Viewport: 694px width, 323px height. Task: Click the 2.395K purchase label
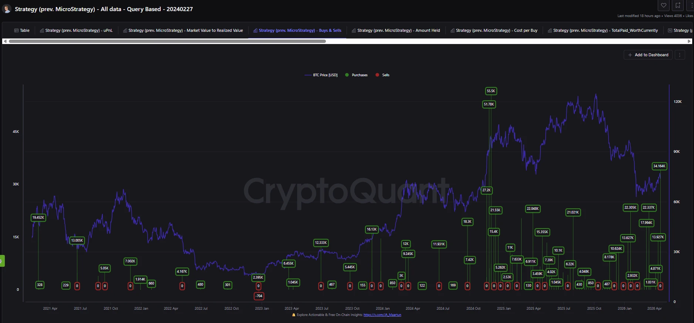pos(258,277)
